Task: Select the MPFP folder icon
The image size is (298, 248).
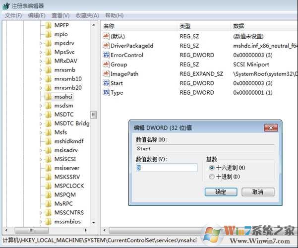Action: point(49,25)
